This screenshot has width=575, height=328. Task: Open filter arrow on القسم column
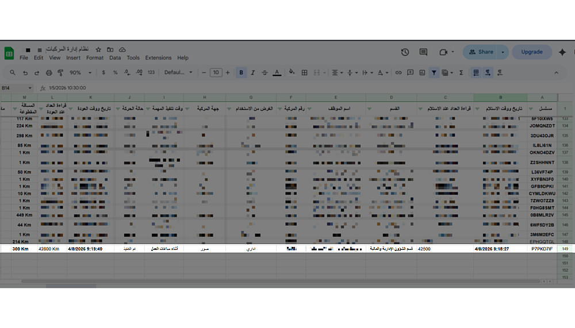point(369,109)
